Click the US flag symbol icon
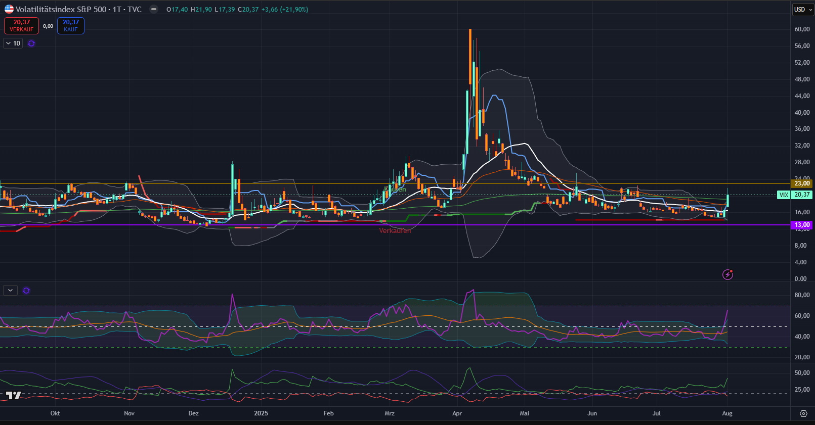 [x=9, y=9]
